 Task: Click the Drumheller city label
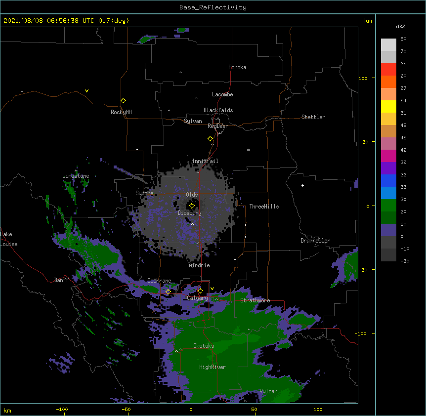coord(315,241)
